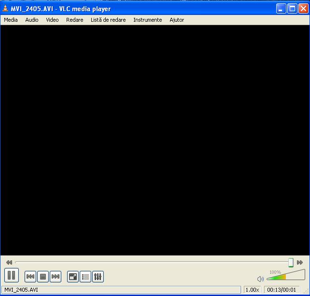
Task: Click the slower rewind arrows
Action: (9, 262)
